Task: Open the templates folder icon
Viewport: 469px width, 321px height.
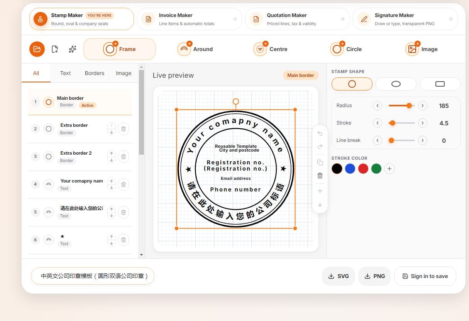Action: (37, 49)
